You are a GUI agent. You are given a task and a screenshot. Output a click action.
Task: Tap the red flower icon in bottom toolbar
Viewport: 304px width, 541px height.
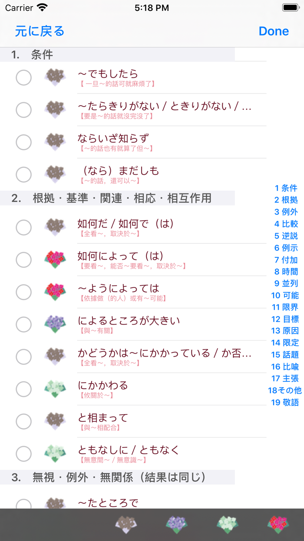[x=278, y=525]
